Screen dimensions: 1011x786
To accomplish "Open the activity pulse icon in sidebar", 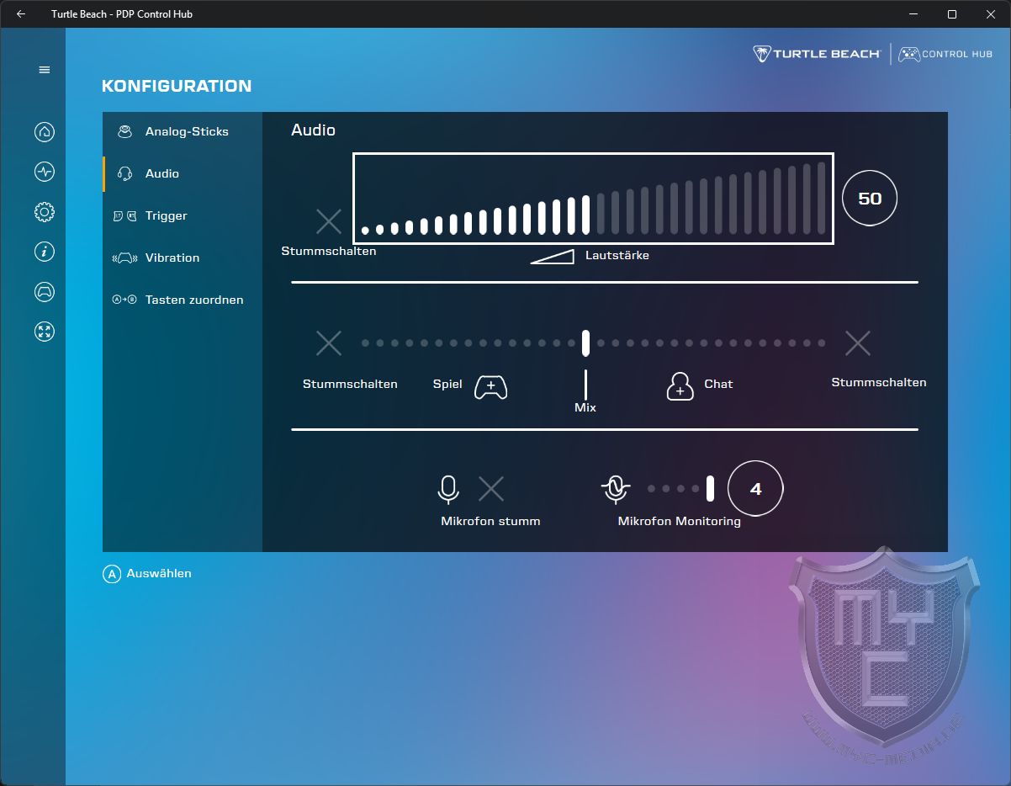I will 45,172.
